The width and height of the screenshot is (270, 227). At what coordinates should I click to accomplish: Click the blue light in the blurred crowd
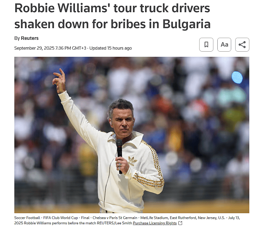[x=237, y=78]
